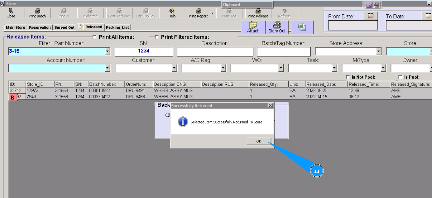The height and width of the screenshot is (198, 432).
Task: Open the WO dropdown
Action: (281, 68)
